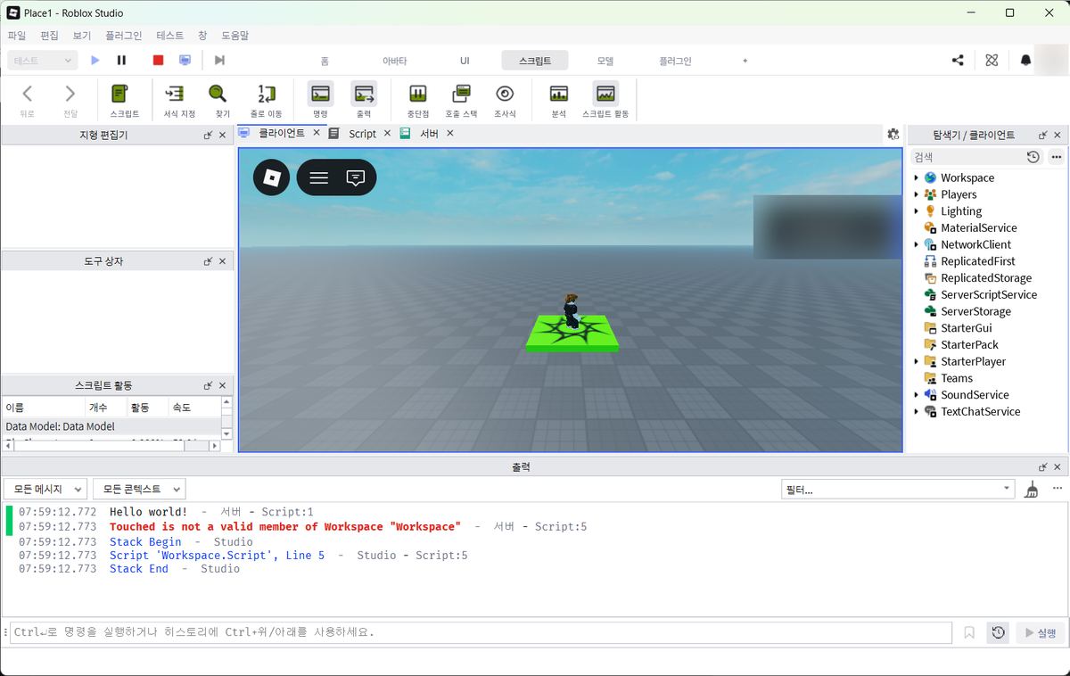Viewport: 1070px width, 676px height.
Task: Open the 중단점 breakpoints tool
Action: coord(417,100)
